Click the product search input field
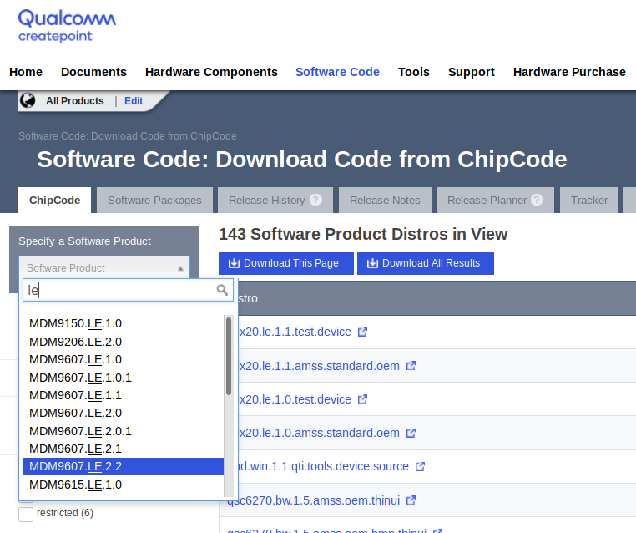 pos(128,290)
